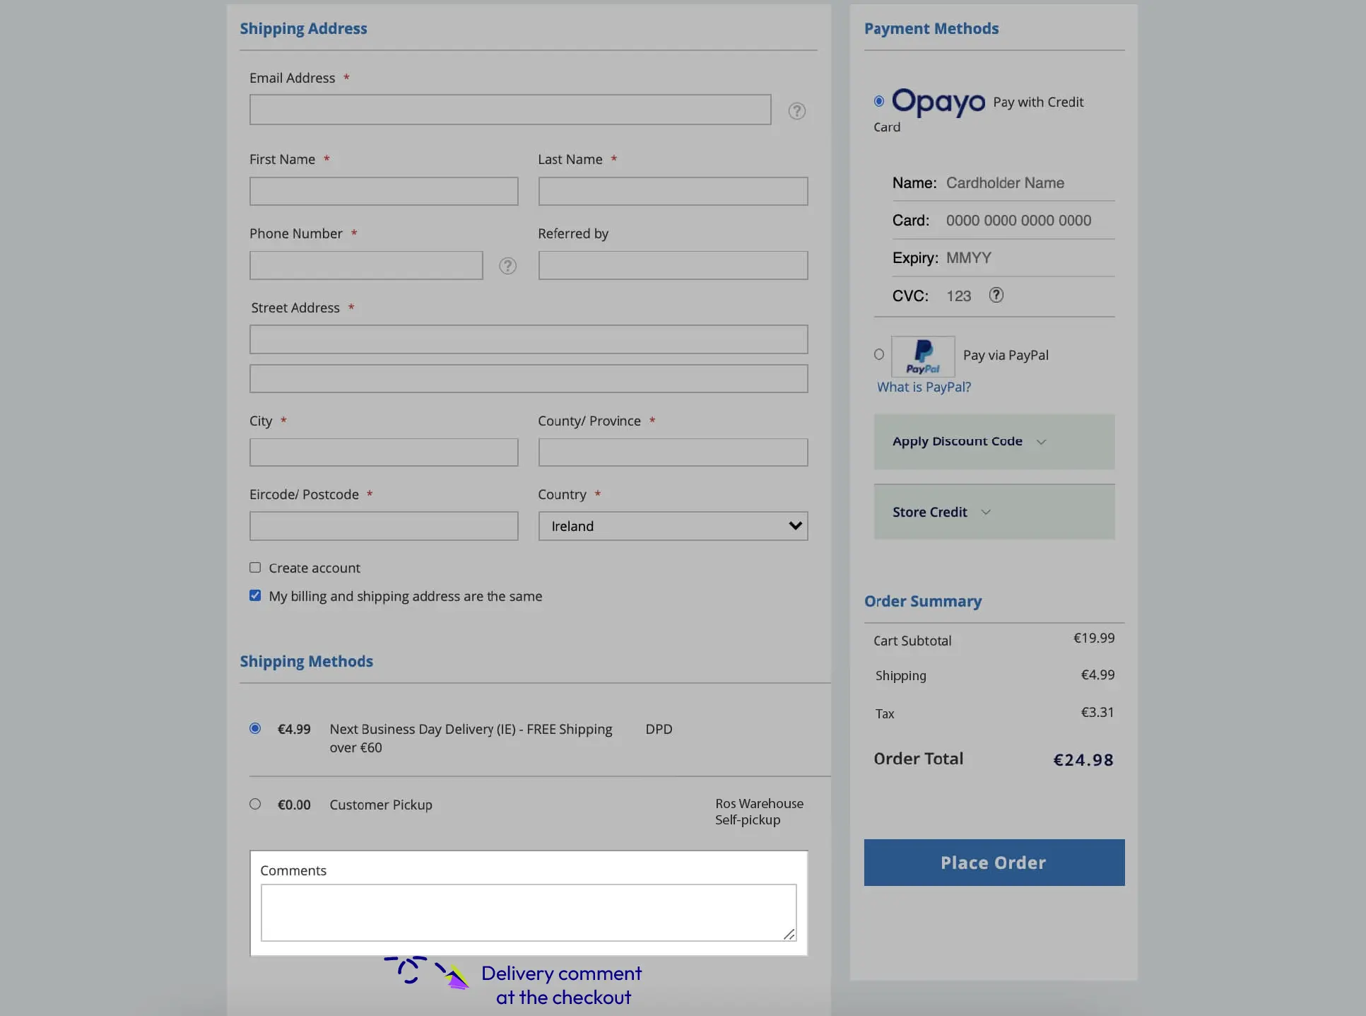The image size is (1366, 1016).
Task: Click the help icon next to CVC field
Action: (995, 296)
